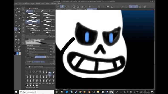Open the Filter menu
The image size is (168, 94).
(x=48, y=4)
